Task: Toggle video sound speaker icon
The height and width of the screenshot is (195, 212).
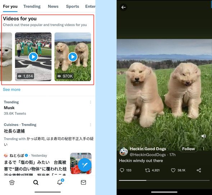Action: 203,136
